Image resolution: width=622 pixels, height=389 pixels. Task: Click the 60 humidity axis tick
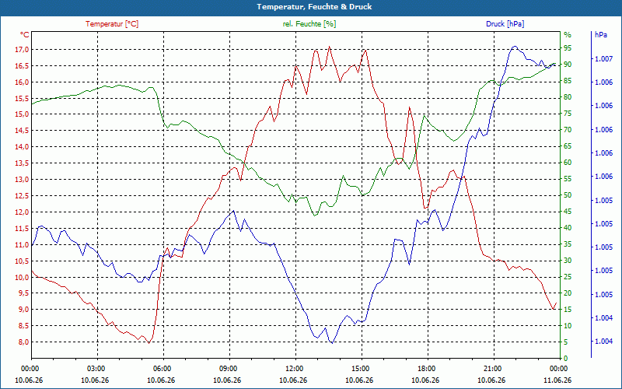click(x=568, y=163)
